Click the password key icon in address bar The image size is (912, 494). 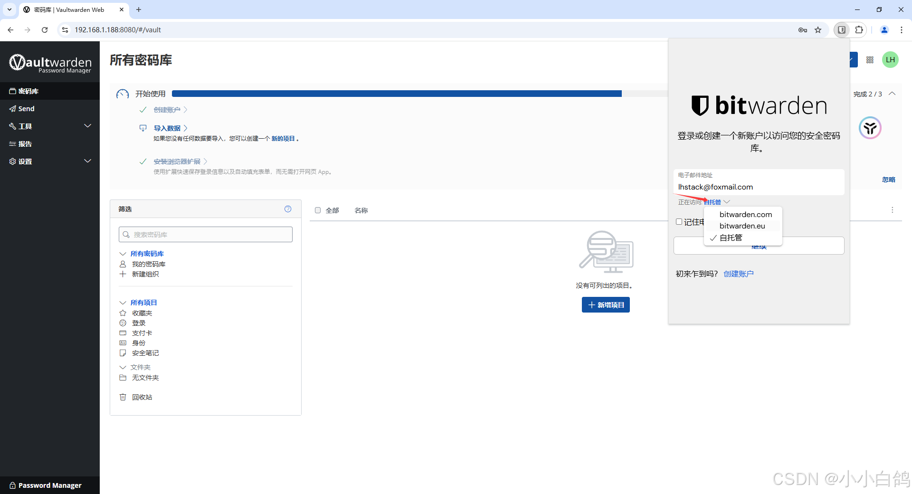point(802,30)
